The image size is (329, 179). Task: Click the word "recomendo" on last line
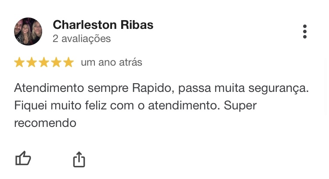tap(45, 123)
